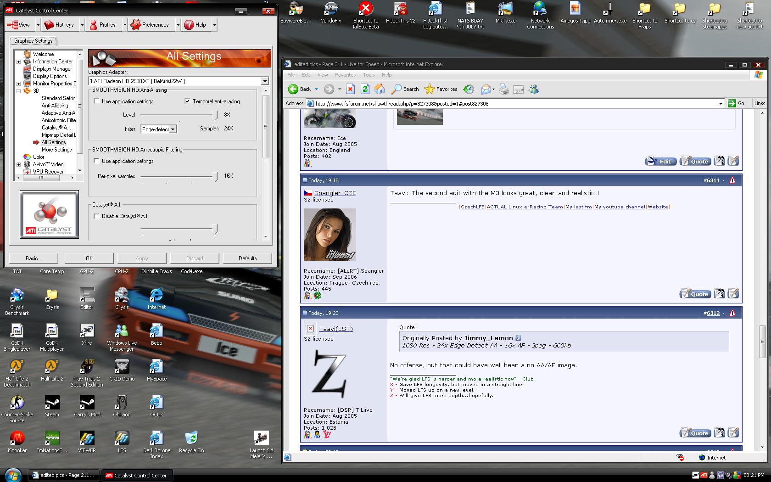
Task: Enable Use application settings for Anisotropic Filtering
Action: [x=96, y=161]
